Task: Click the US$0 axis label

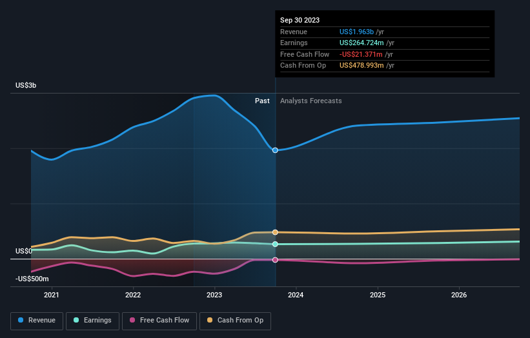Action: pyautogui.click(x=24, y=251)
